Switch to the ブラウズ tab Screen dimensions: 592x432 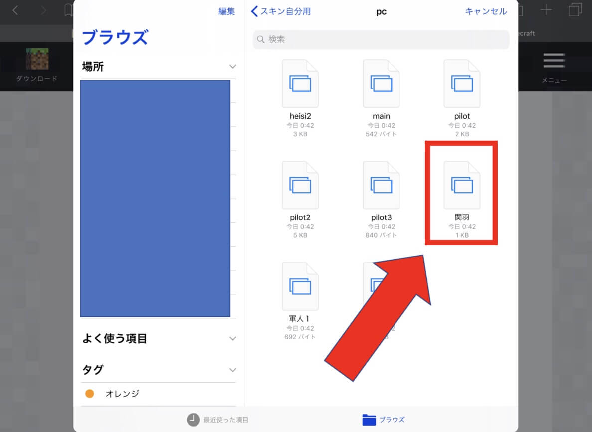(x=383, y=420)
